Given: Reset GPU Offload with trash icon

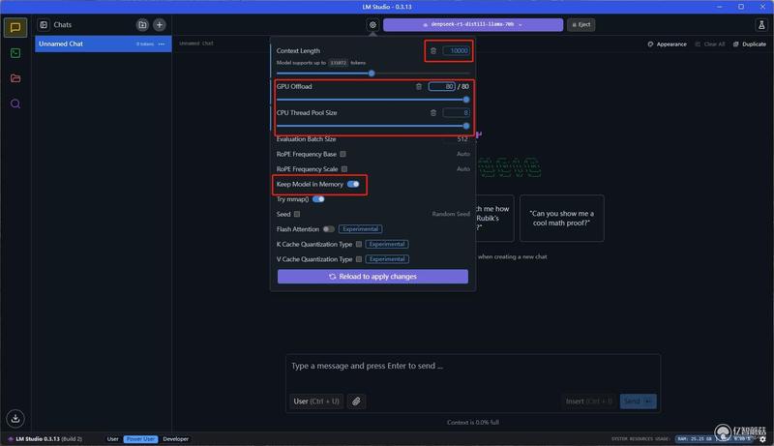Looking at the screenshot, I should tap(419, 86).
